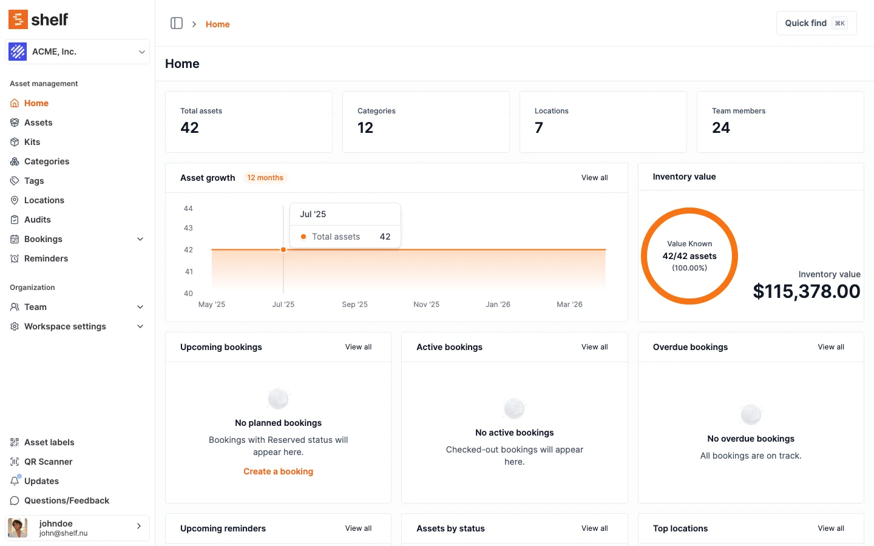Click the Asset labels icon
874x546 pixels.
pos(15,442)
